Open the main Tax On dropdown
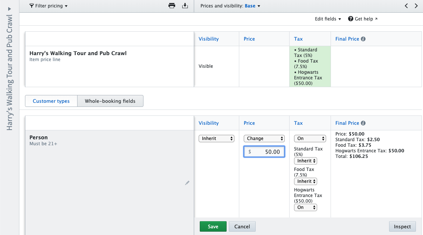423x235 pixels. pyautogui.click(x=310, y=138)
